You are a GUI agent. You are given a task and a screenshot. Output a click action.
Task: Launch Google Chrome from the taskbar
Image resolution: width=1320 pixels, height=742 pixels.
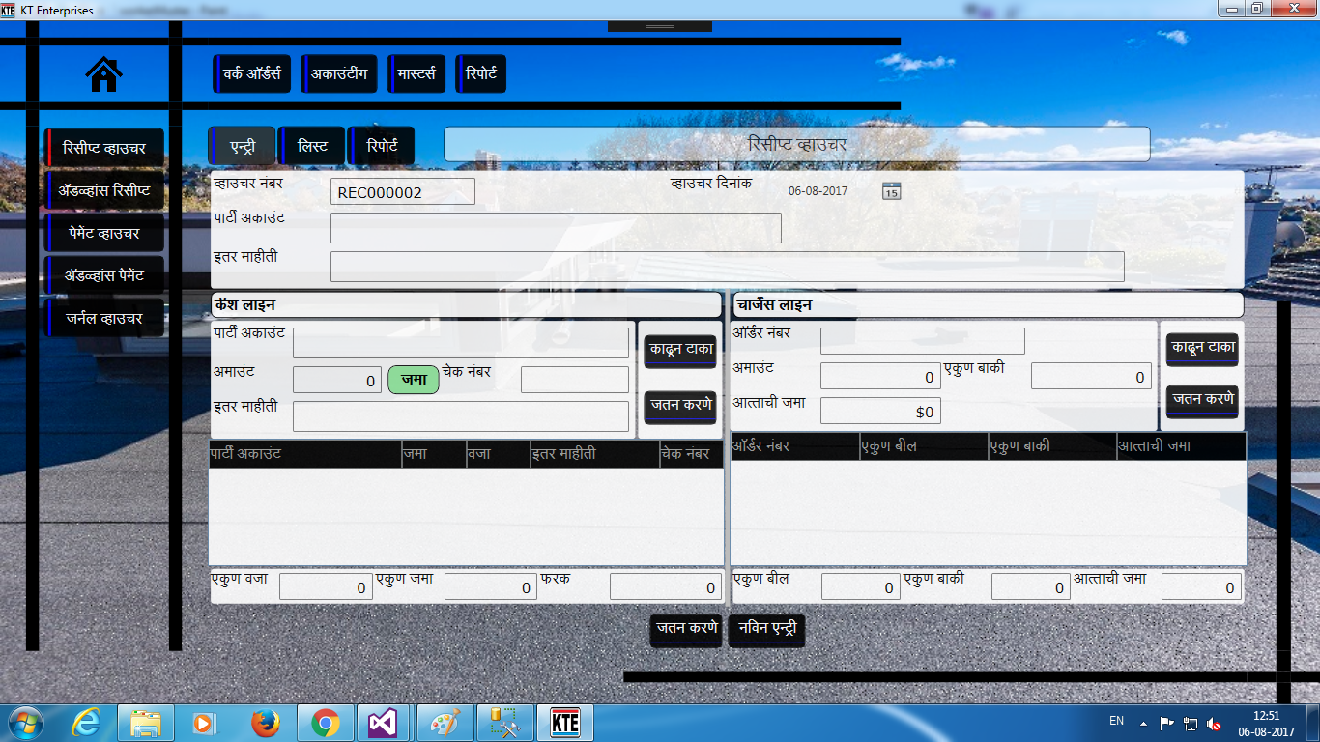(326, 723)
